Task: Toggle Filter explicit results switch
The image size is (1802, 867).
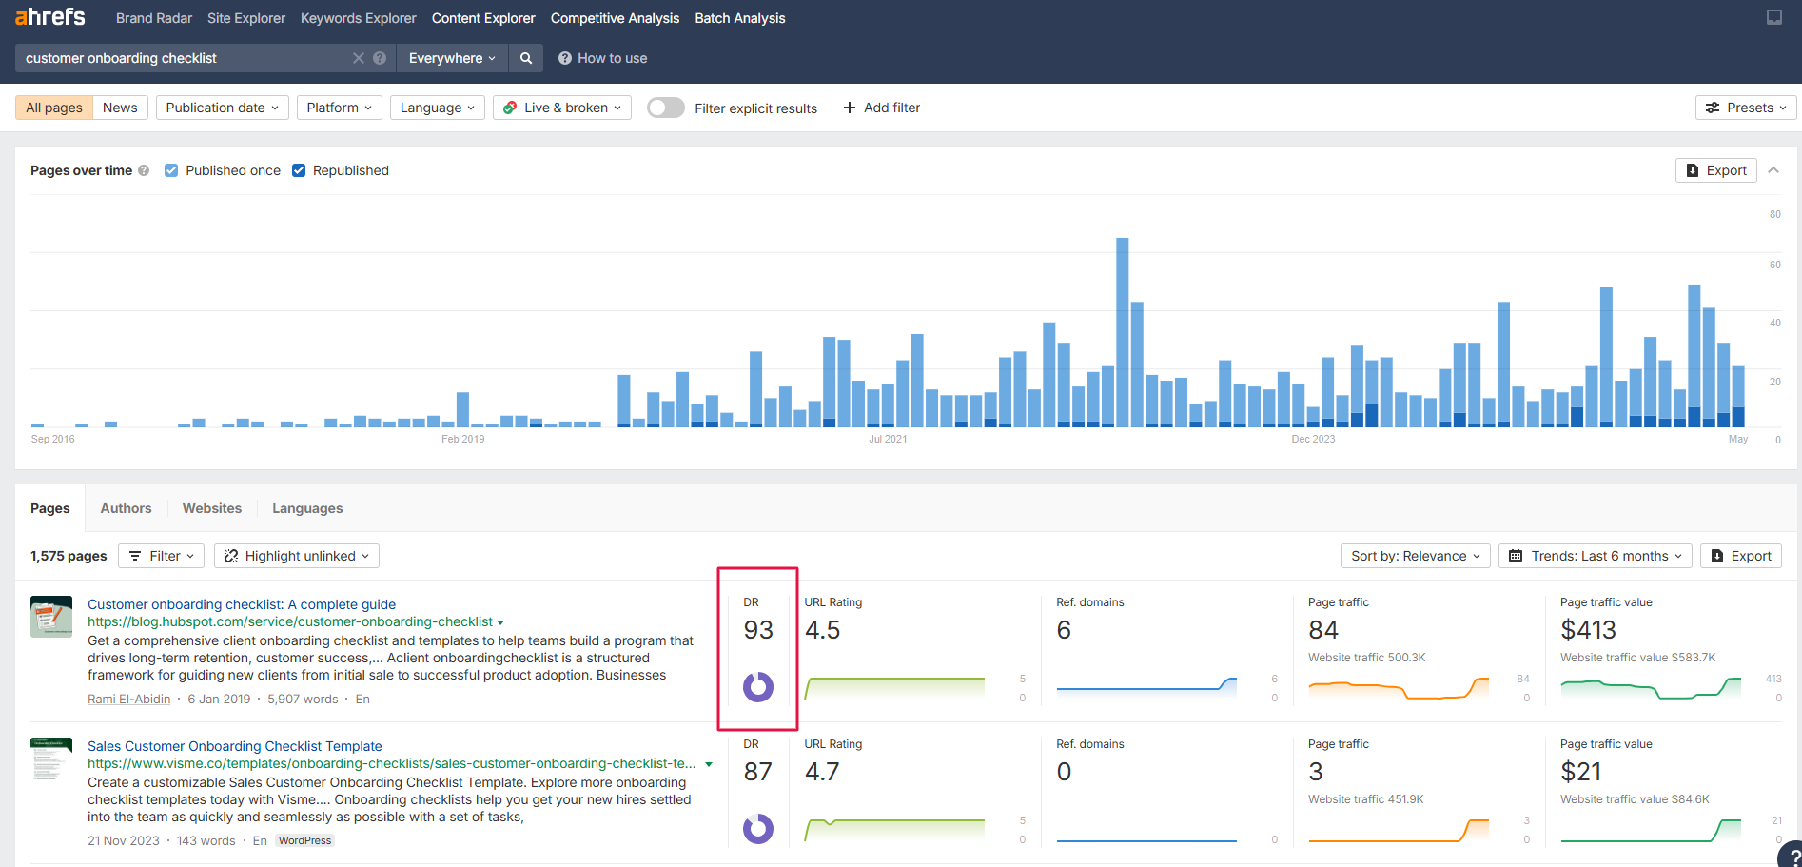Action: (665, 108)
